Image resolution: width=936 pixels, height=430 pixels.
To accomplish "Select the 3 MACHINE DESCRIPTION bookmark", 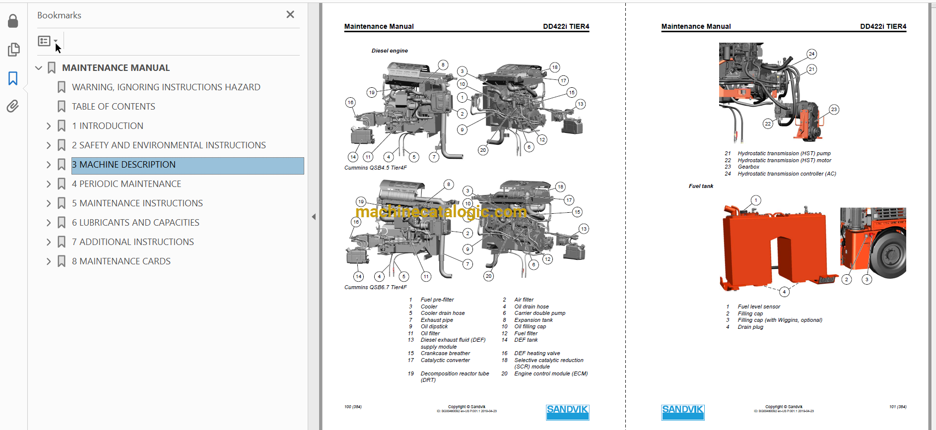I will point(188,166).
